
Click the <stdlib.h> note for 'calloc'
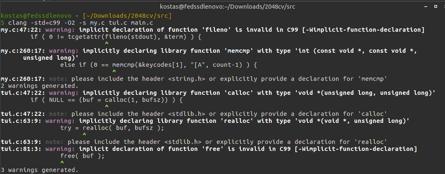(x=194, y=114)
